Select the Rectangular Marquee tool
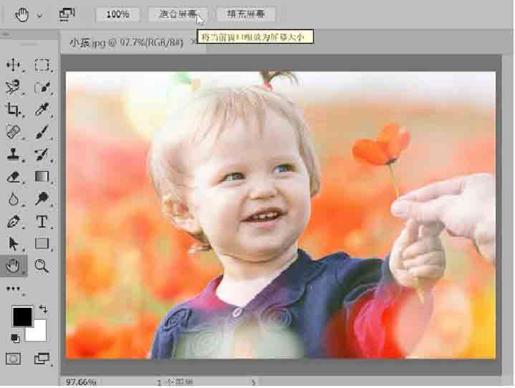The image size is (515, 388). click(x=42, y=65)
